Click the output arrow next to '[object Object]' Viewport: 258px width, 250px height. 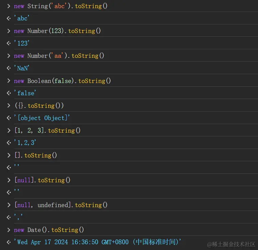(9, 118)
